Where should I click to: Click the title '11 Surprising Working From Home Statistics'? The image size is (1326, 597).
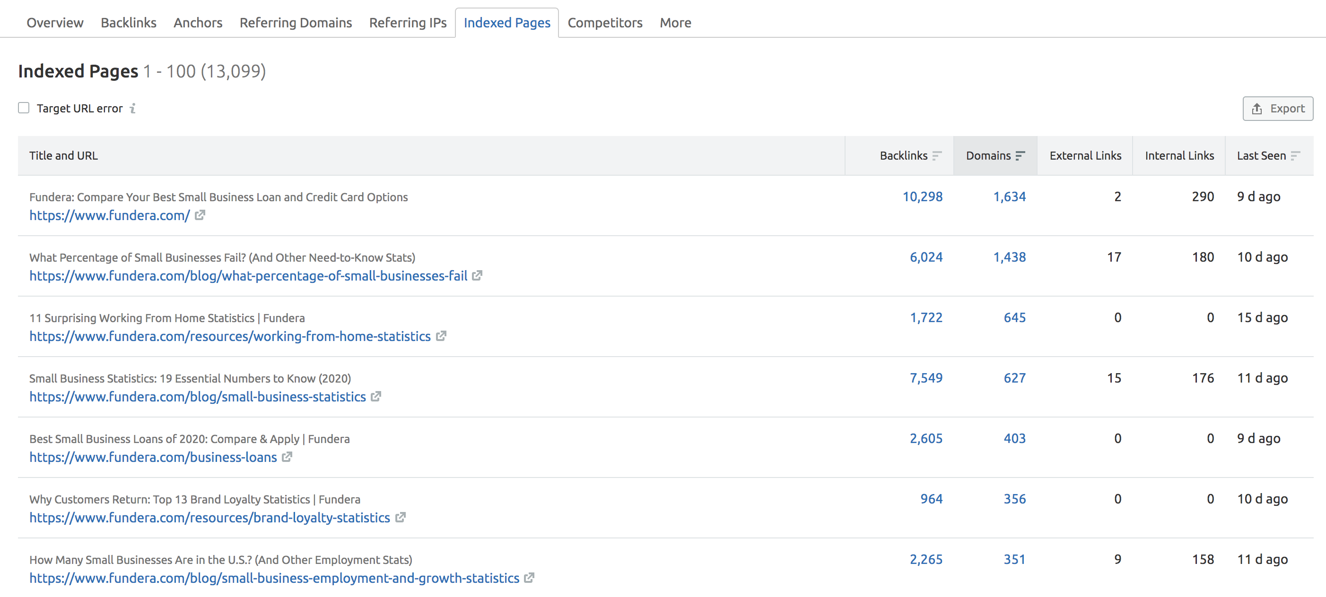pyautogui.click(x=167, y=318)
